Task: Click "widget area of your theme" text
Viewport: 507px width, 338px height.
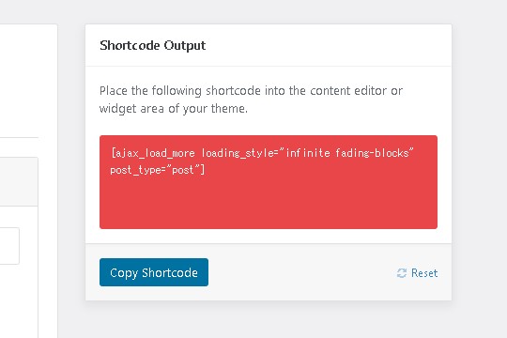Action: click(x=174, y=109)
